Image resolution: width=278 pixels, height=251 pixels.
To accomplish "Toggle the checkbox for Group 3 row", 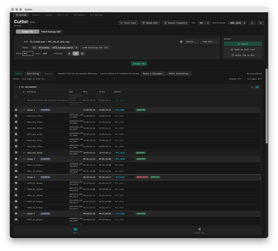I will (16, 177).
